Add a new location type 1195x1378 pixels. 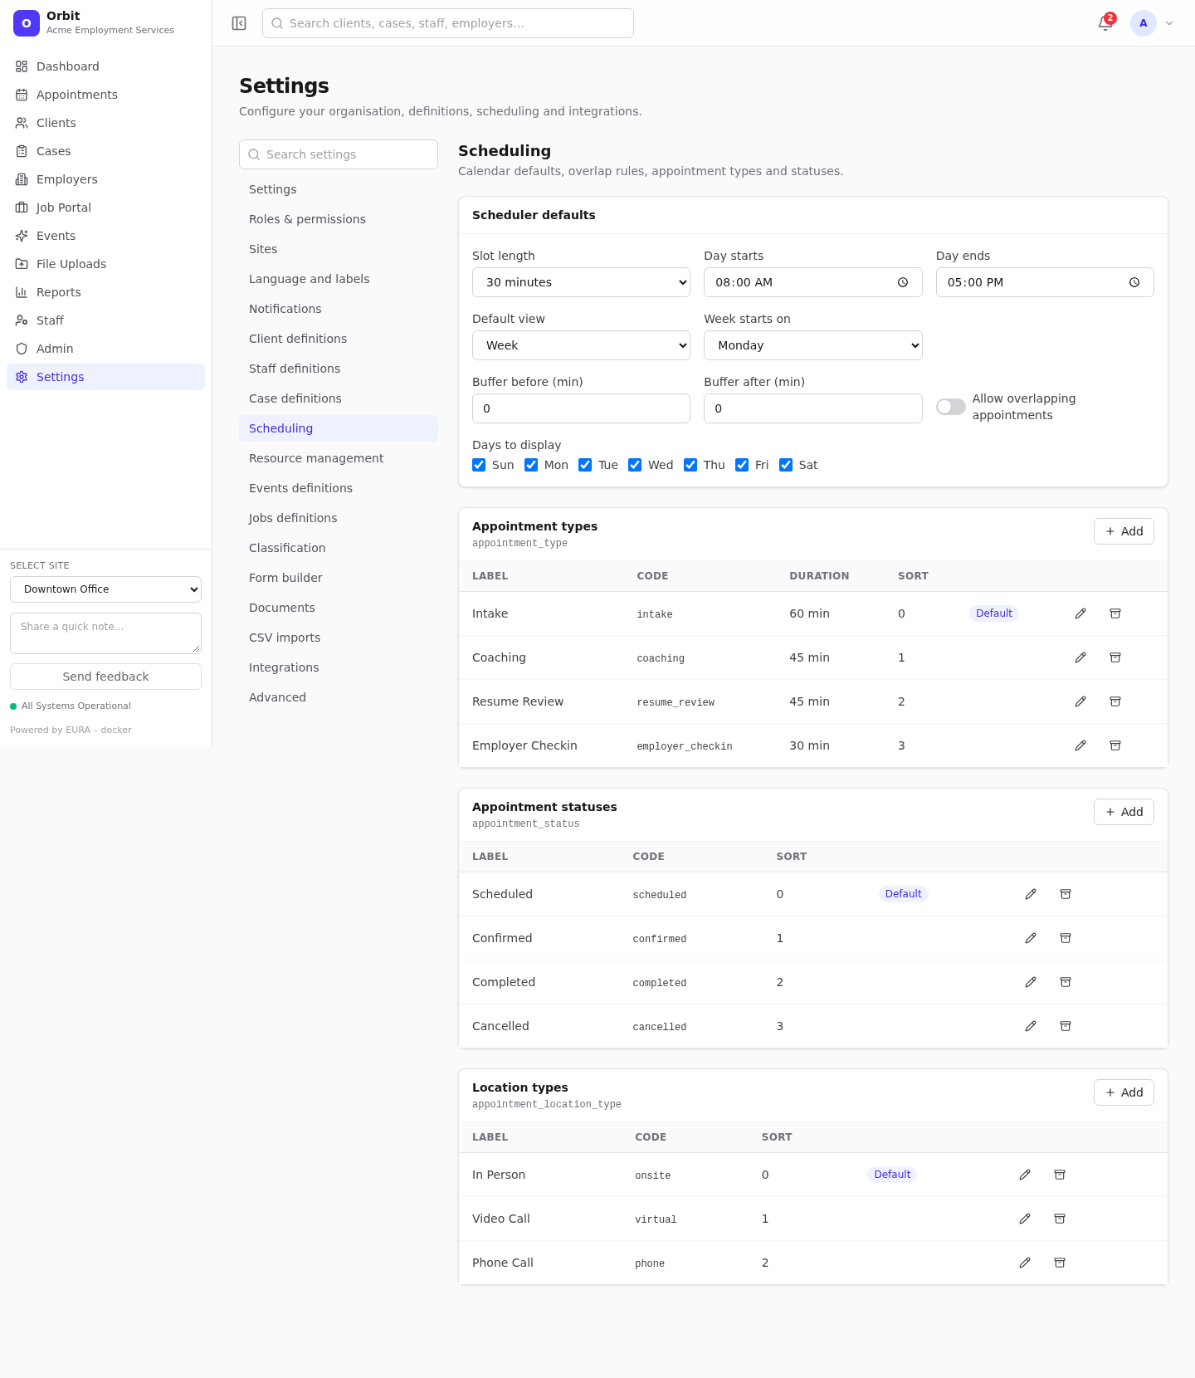point(1124,1092)
